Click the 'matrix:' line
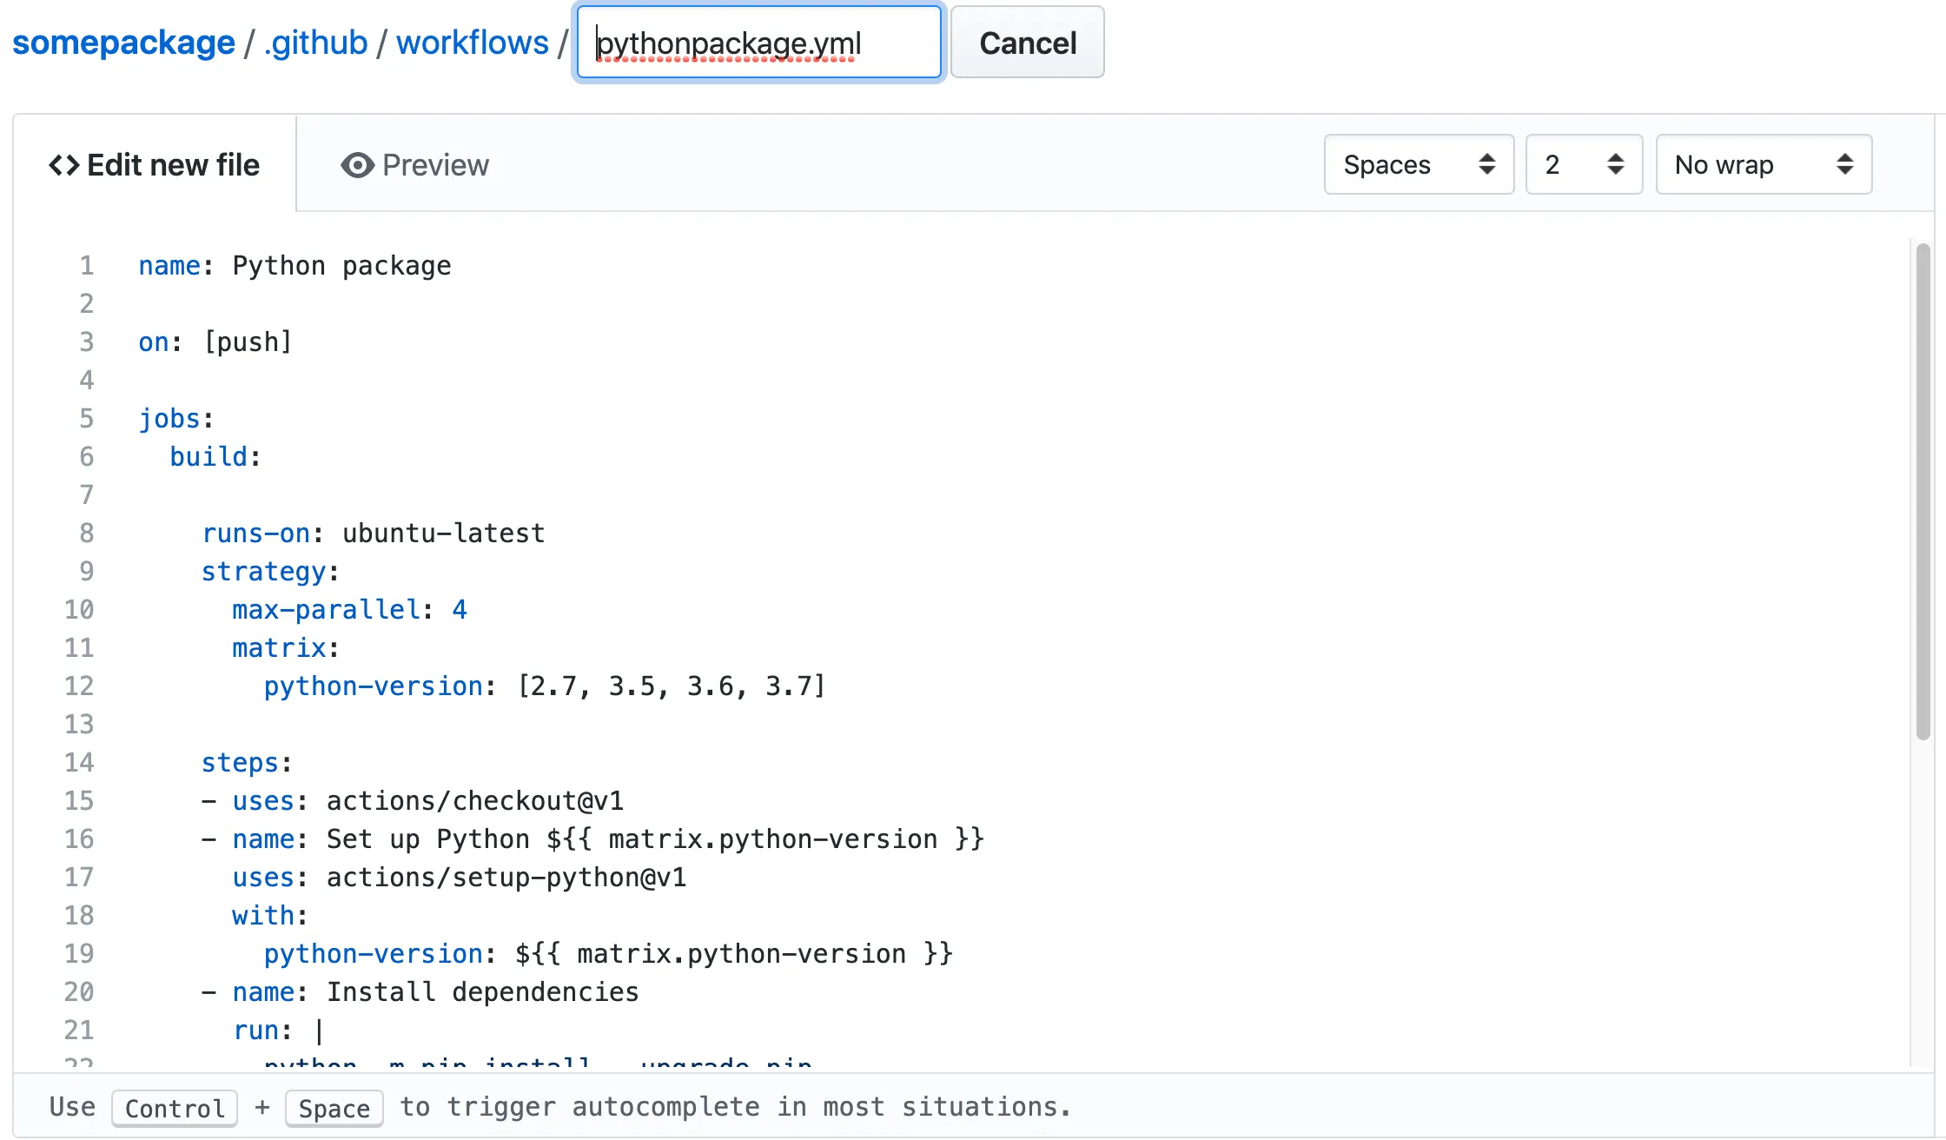The height and width of the screenshot is (1140, 1946). tap(286, 648)
